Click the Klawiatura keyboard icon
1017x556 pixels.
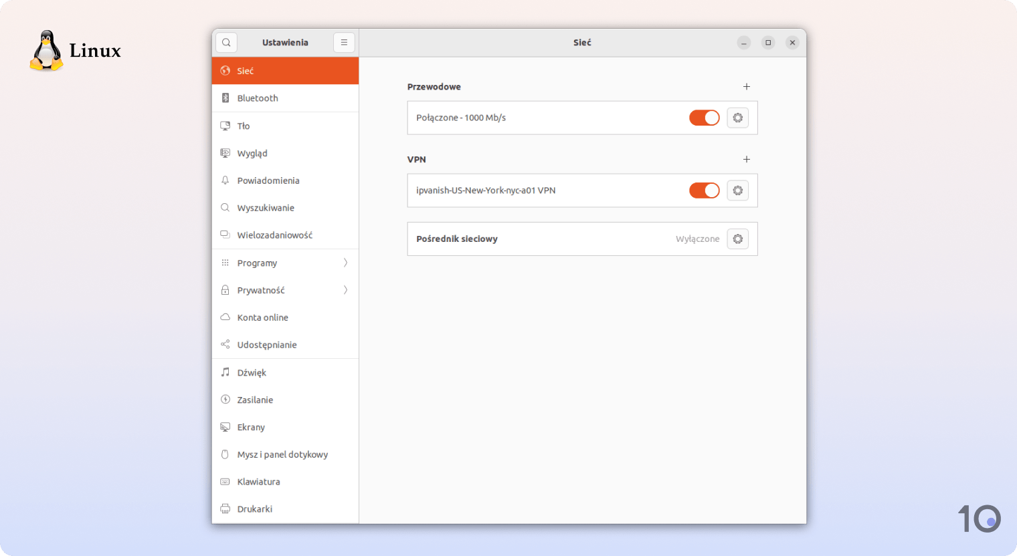point(225,482)
